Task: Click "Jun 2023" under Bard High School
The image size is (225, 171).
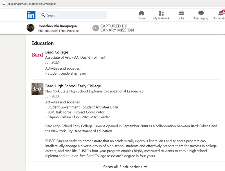Action: tap(52, 96)
